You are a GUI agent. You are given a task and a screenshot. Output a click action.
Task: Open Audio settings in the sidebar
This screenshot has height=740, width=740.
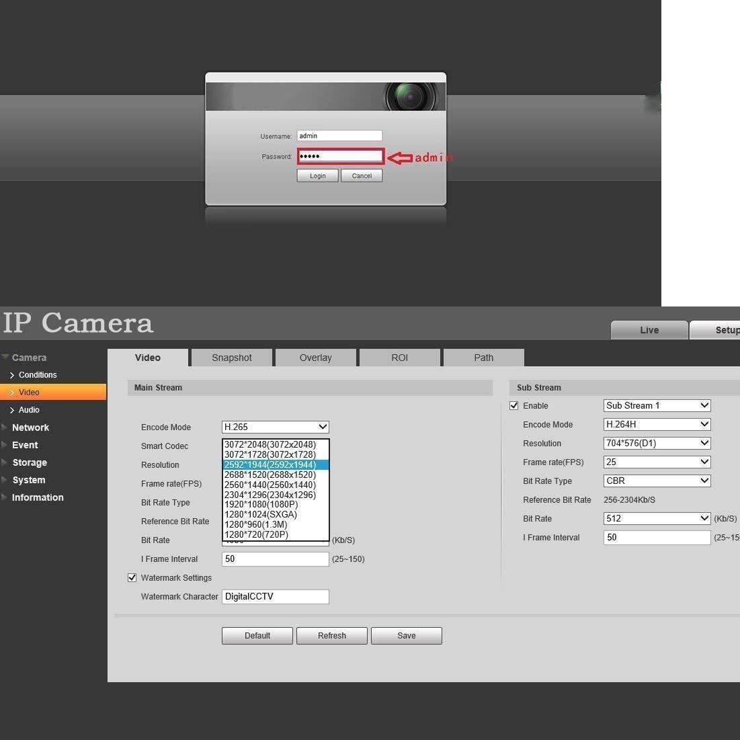pos(29,410)
